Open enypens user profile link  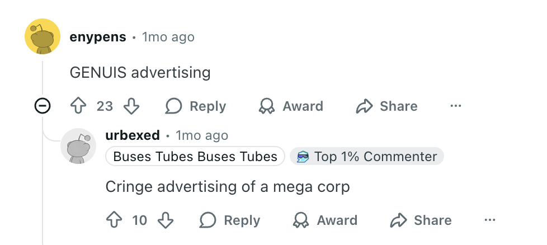(98, 37)
